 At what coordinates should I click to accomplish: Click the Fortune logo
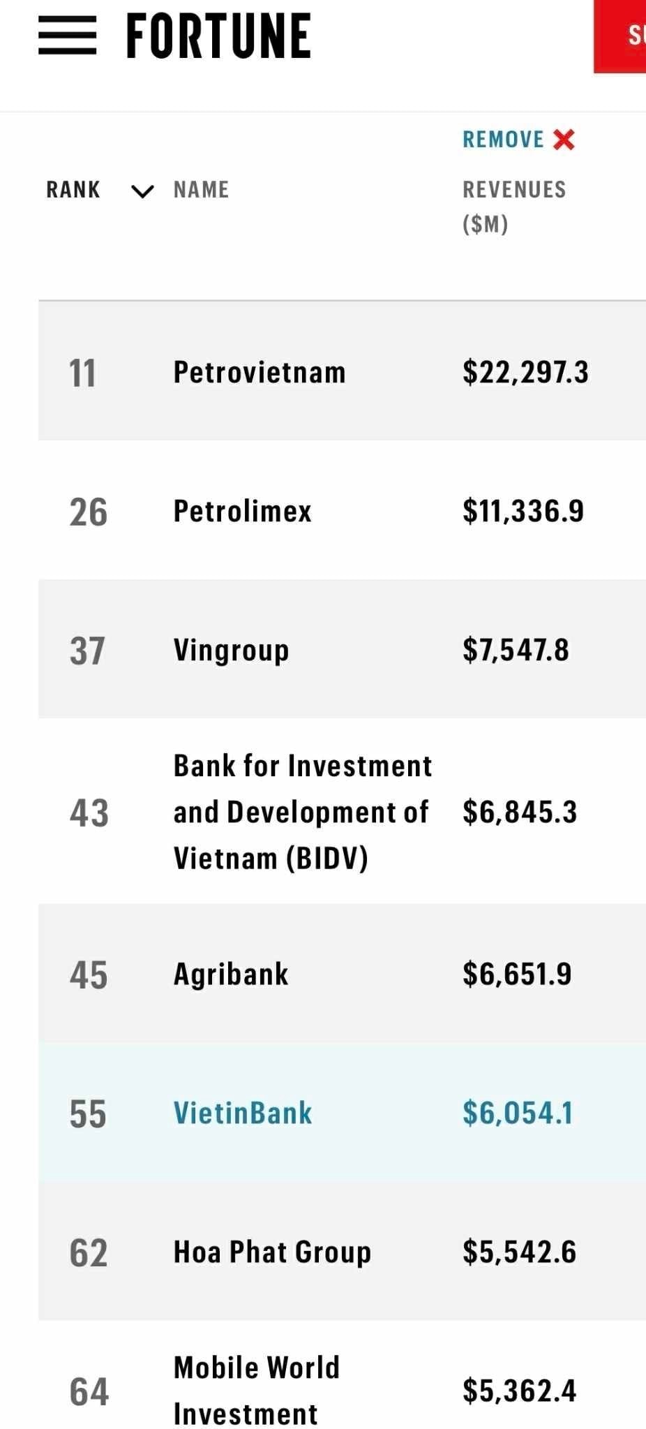click(218, 36)
